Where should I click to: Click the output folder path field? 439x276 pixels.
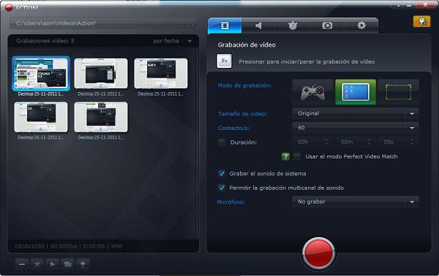pos(97,23)
